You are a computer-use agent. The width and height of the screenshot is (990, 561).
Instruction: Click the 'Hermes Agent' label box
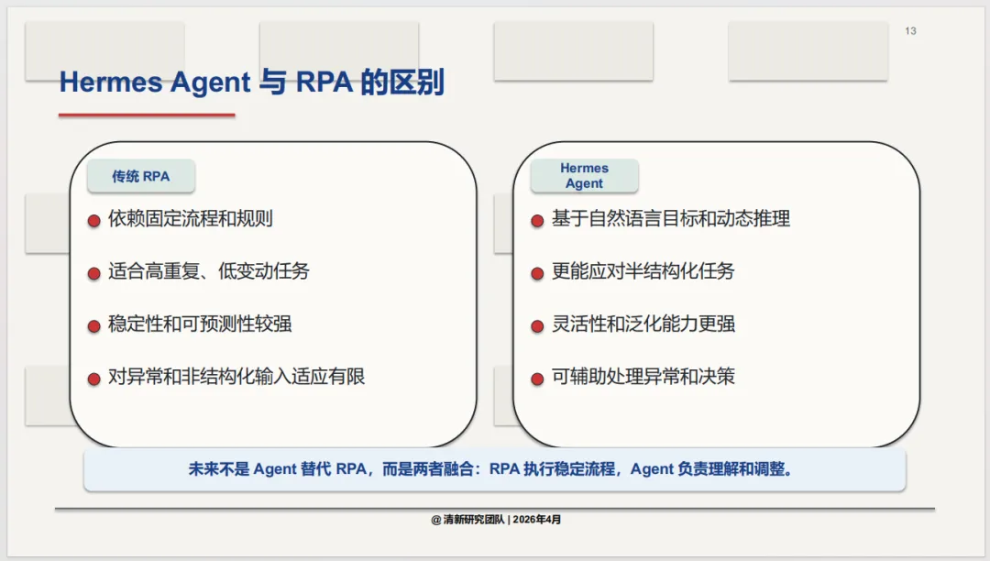point(584,176)
